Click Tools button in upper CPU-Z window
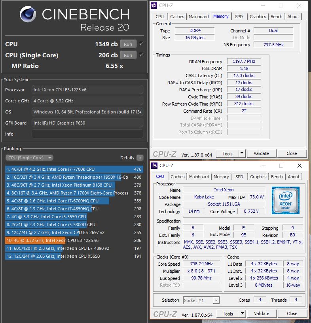 click(228, 153)
